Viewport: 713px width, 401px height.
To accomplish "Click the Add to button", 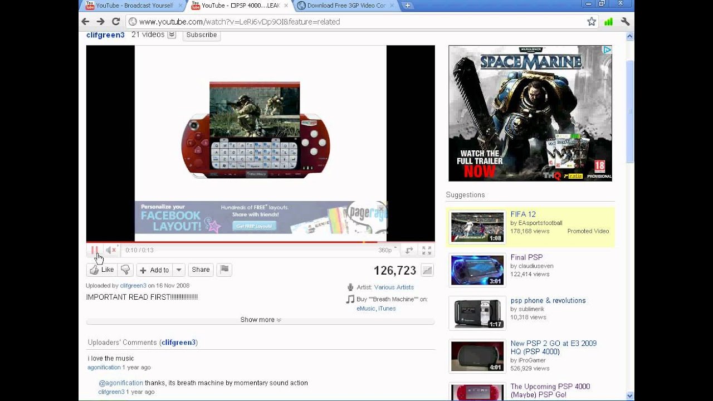I will click(x=154, y=270).
